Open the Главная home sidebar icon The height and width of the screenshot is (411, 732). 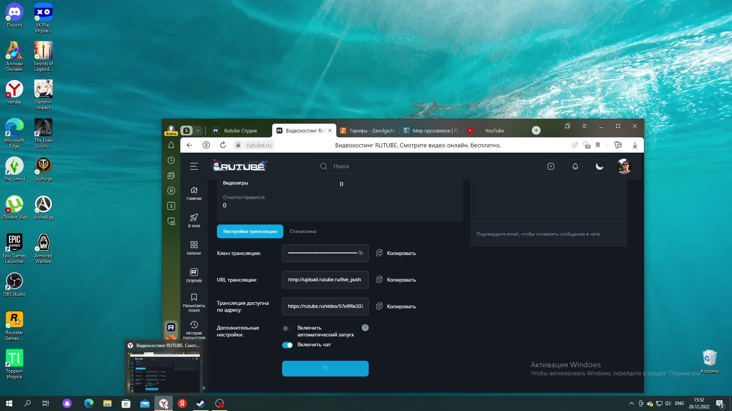click(x=194, y=193)
